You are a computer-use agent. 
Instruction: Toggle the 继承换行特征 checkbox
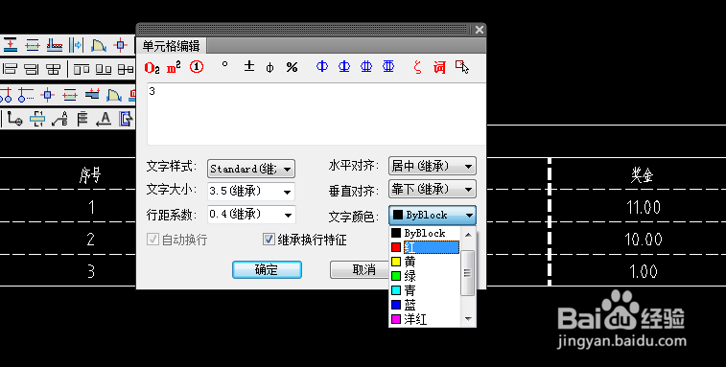[x=269, y=240]
